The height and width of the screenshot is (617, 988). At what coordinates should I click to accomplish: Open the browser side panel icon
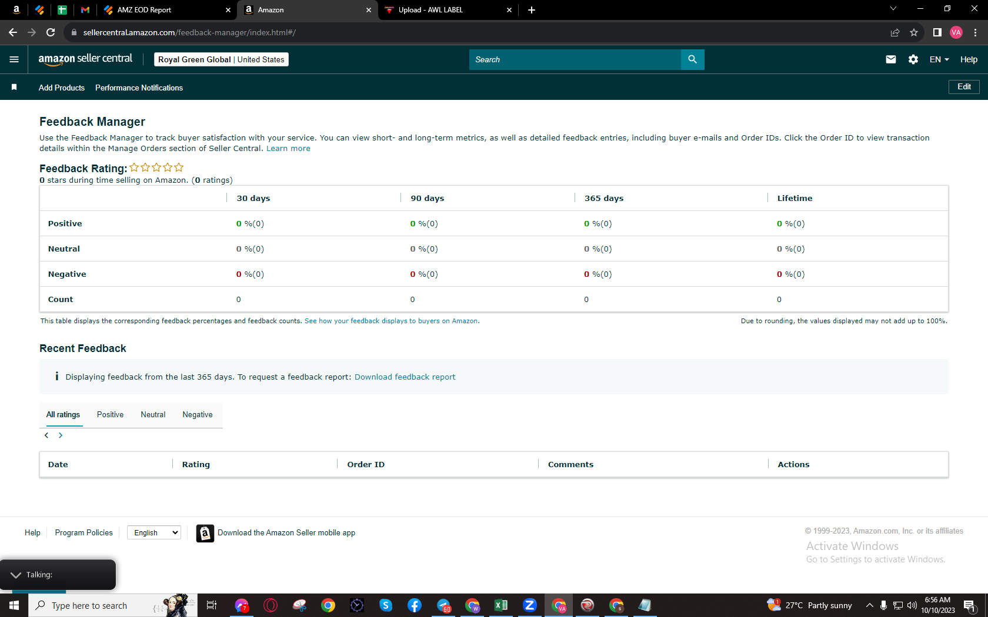[x=937, y=32]
